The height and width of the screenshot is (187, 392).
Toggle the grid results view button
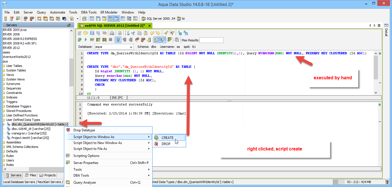coord(157,40)
